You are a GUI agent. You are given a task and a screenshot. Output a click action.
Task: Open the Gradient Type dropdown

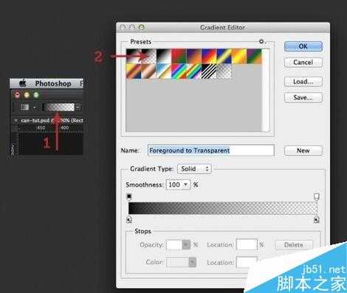(194, 169)
